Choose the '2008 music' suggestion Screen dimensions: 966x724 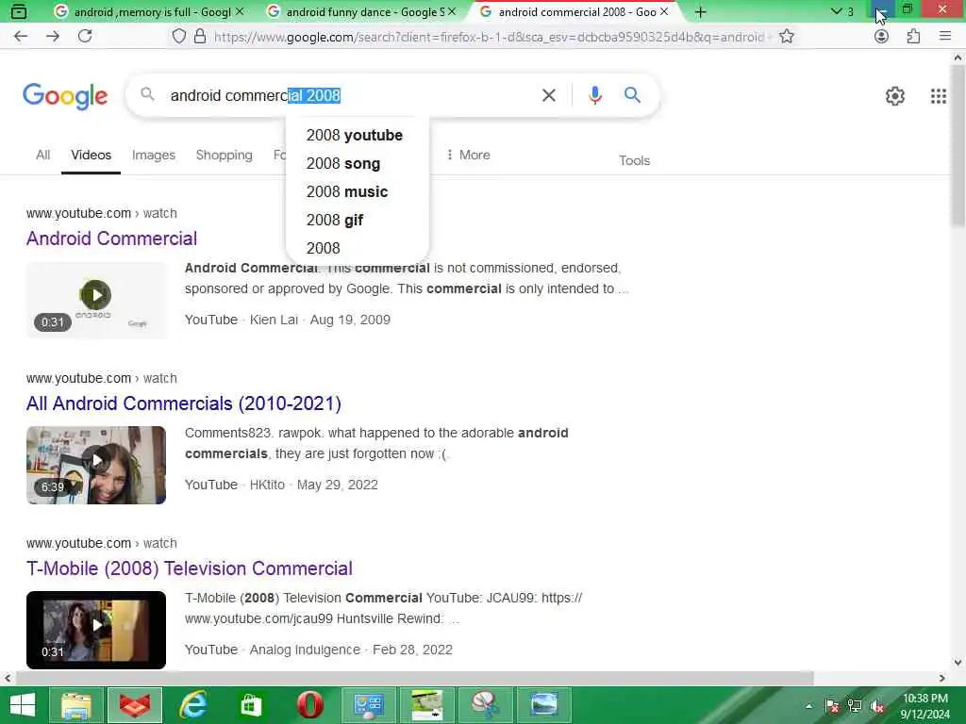pos(347,192)
